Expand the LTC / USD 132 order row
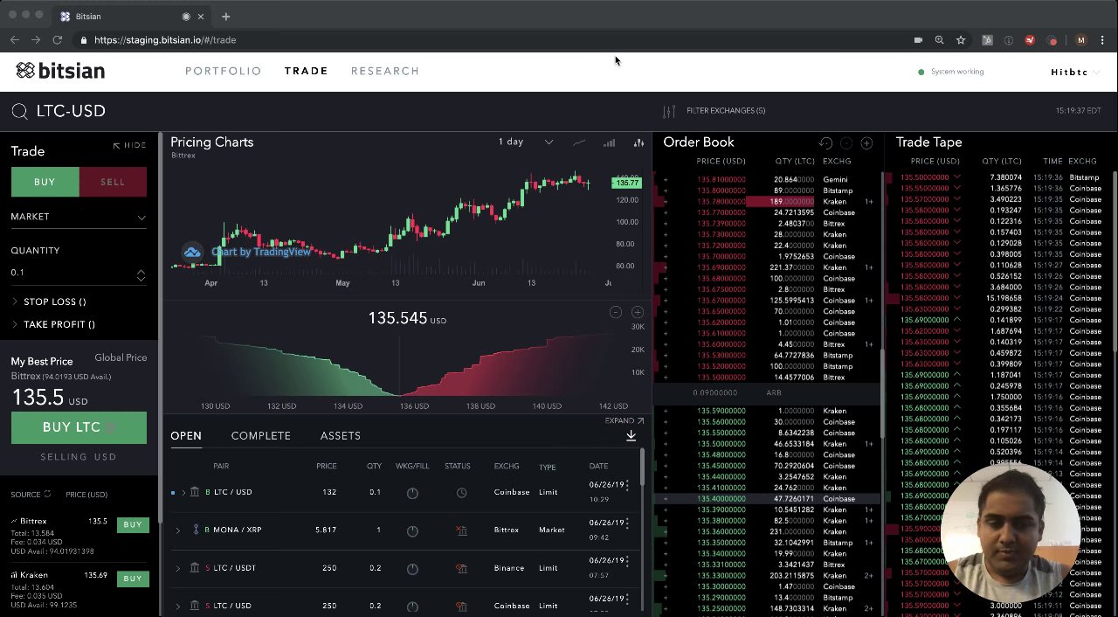 [x=183, y=493]
